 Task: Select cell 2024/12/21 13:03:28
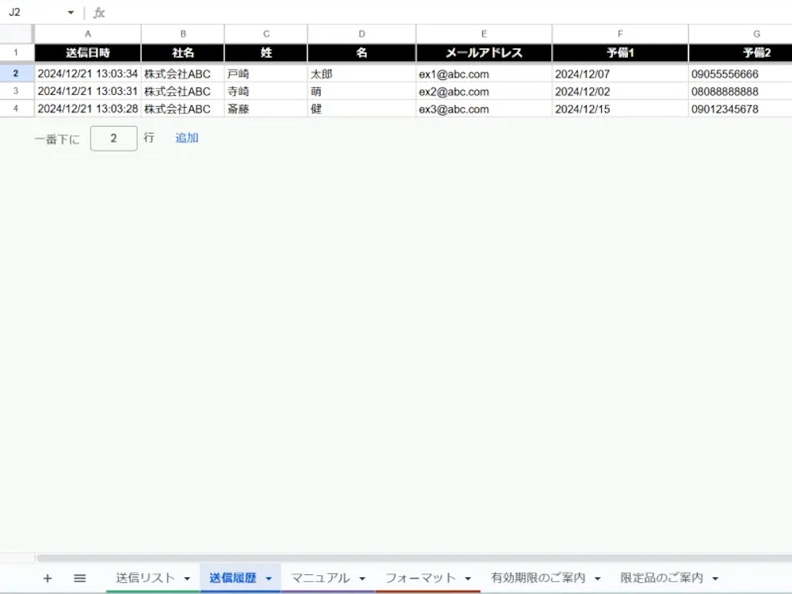pos(88,109)
